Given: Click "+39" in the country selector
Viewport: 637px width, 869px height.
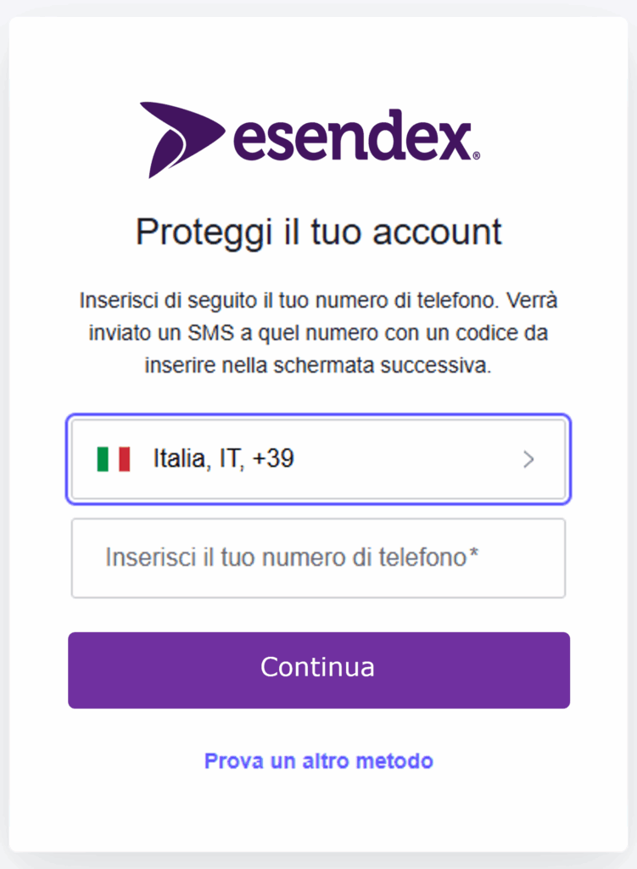Looking at the screenshot, I should tap(272, 459).
